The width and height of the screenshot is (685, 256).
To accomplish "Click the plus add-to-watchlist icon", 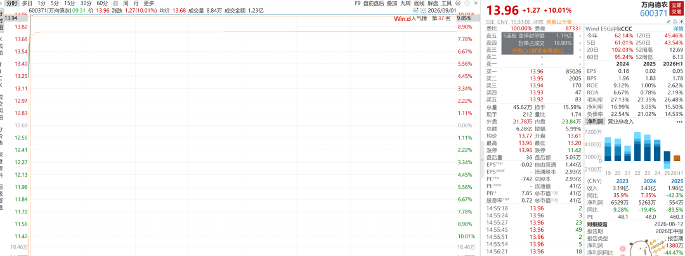I will [x=680, y=21].
